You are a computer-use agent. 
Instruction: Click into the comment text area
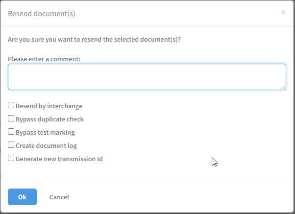(x=147, y=76)
